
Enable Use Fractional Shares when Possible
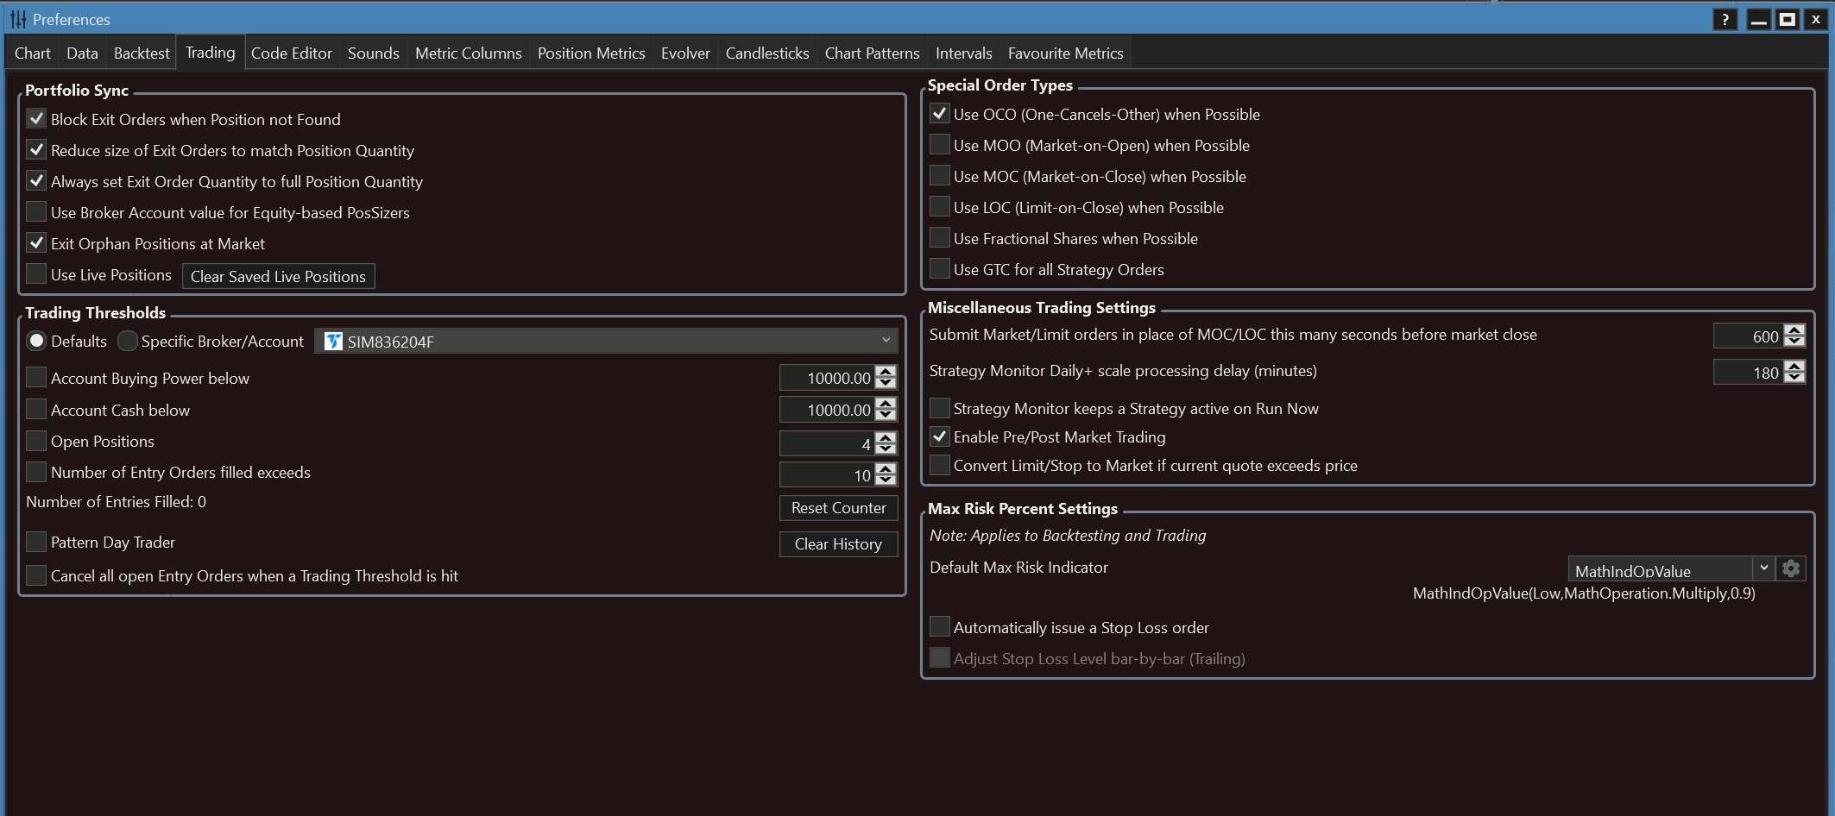point(940,238)
